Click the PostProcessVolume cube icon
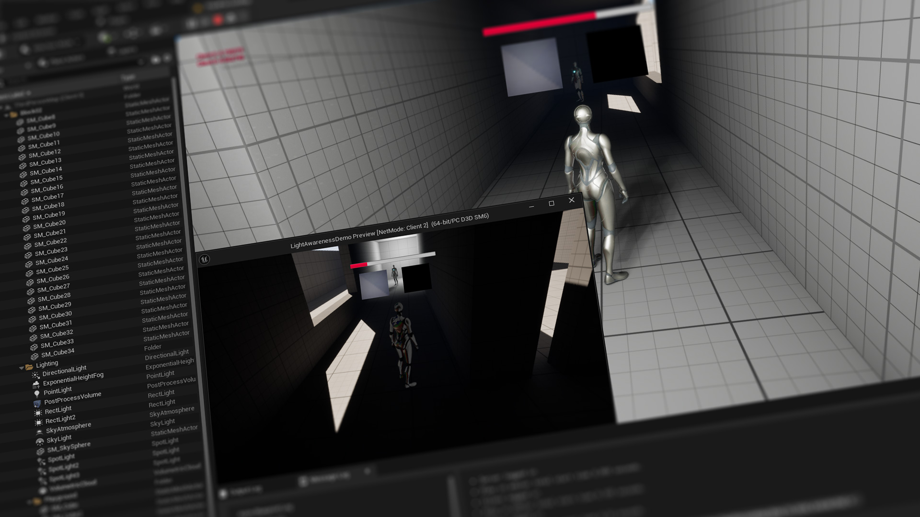Image resolution: width=920 pixels, height=517 pixels. tap(37, 404)
